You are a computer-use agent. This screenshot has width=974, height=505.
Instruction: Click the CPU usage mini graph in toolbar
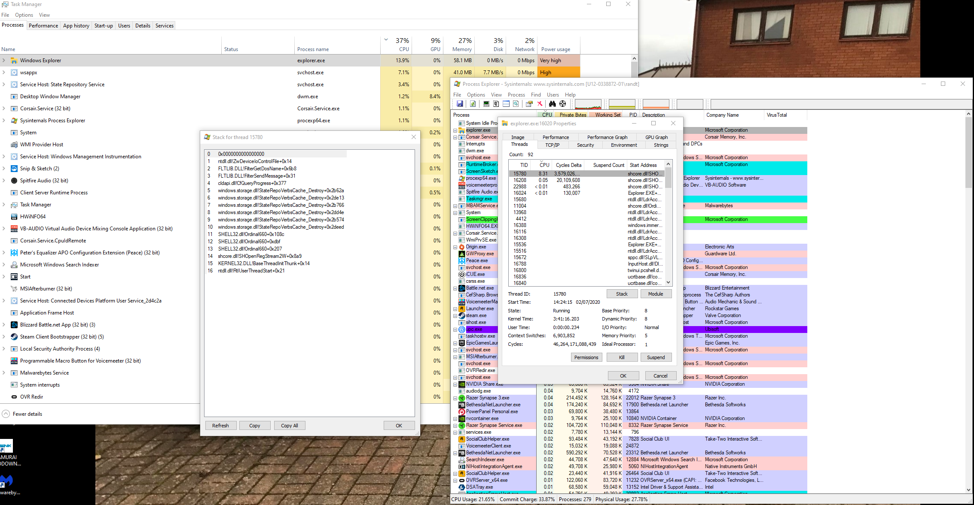(588, 104)
